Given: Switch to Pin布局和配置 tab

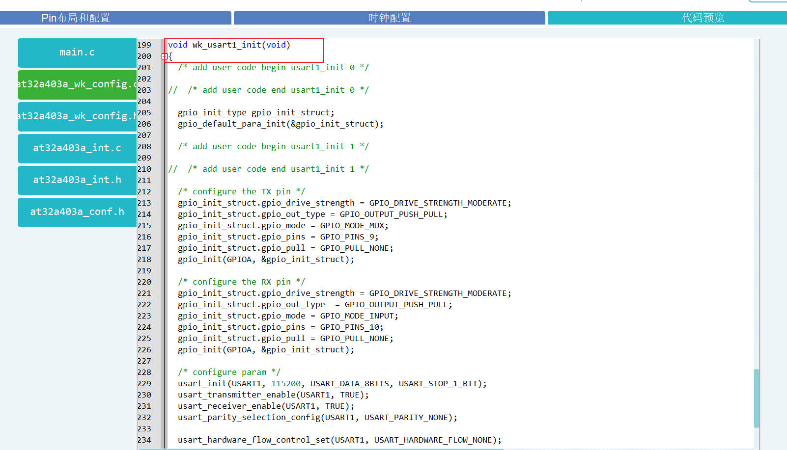Looking at the screenshot, I should [x=115, y=18].
